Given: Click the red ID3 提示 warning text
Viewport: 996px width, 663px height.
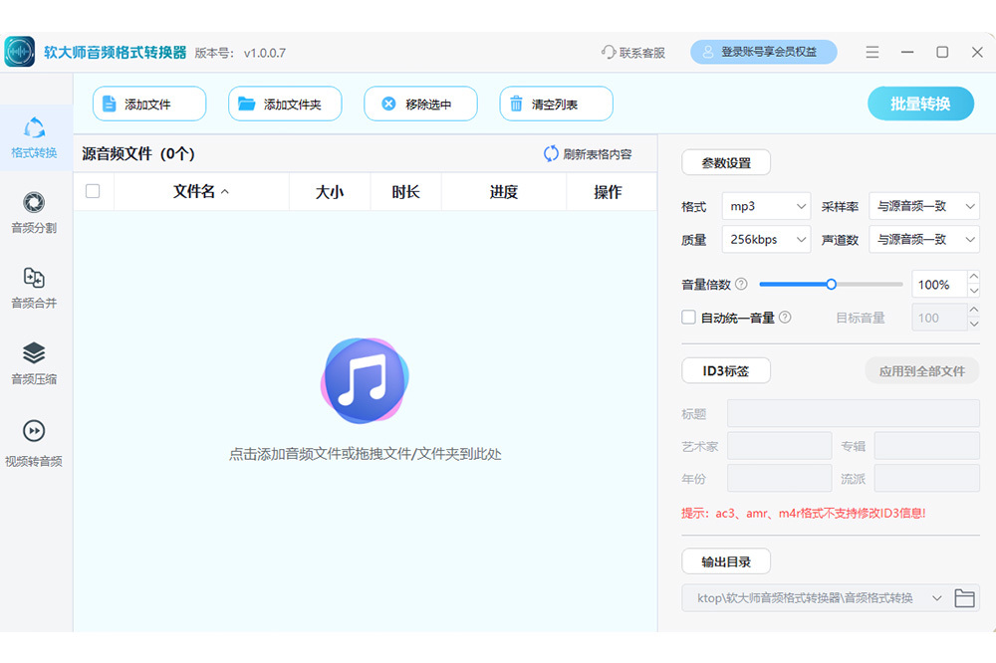Looking at the screenshot, I should pos(804,513).
